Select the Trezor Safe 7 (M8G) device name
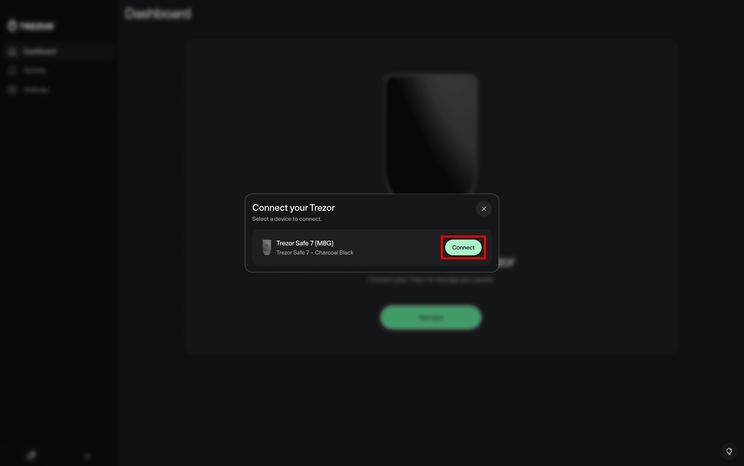The image size is (744, 466). click(305, 243)
